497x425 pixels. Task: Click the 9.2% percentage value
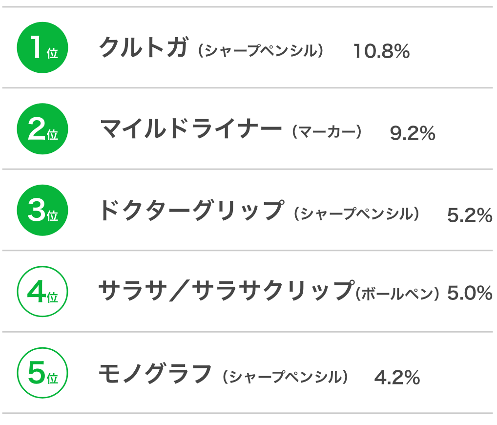coord(413,133)
